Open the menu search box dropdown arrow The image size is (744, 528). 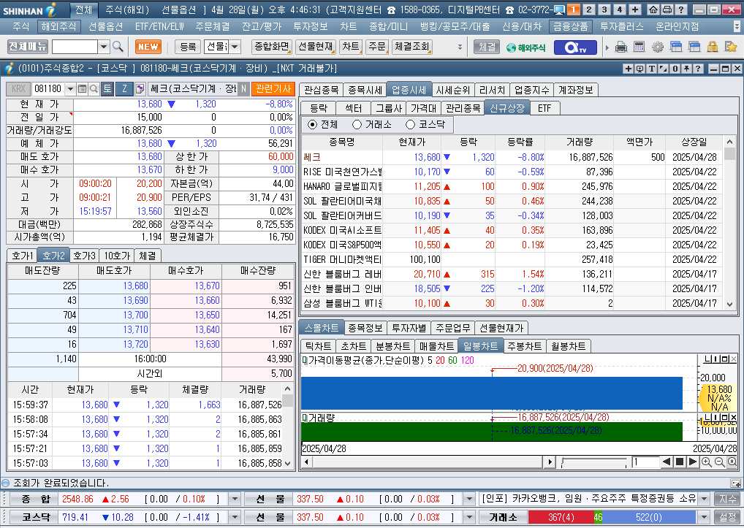[104, 47]
